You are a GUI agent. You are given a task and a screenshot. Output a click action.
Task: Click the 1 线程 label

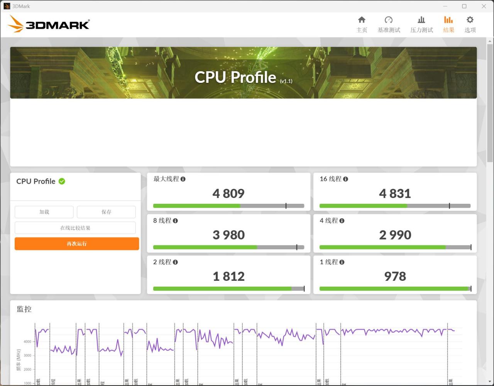[x=329, y=262]
